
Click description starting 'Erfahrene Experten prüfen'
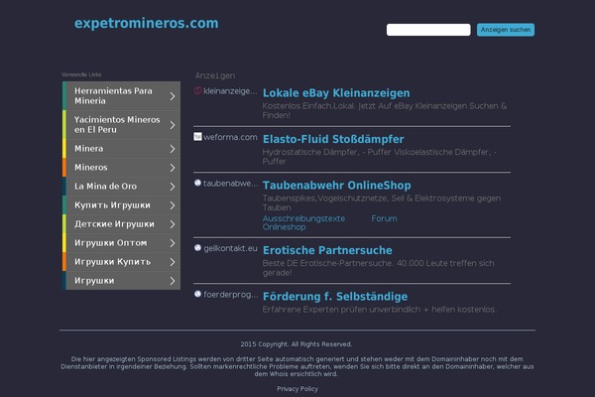click(x=380, y=310)
